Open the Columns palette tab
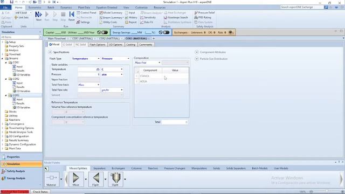 click(136, 168)
